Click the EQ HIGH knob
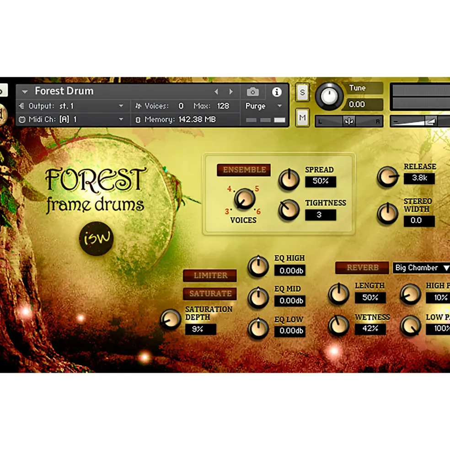 258,266
